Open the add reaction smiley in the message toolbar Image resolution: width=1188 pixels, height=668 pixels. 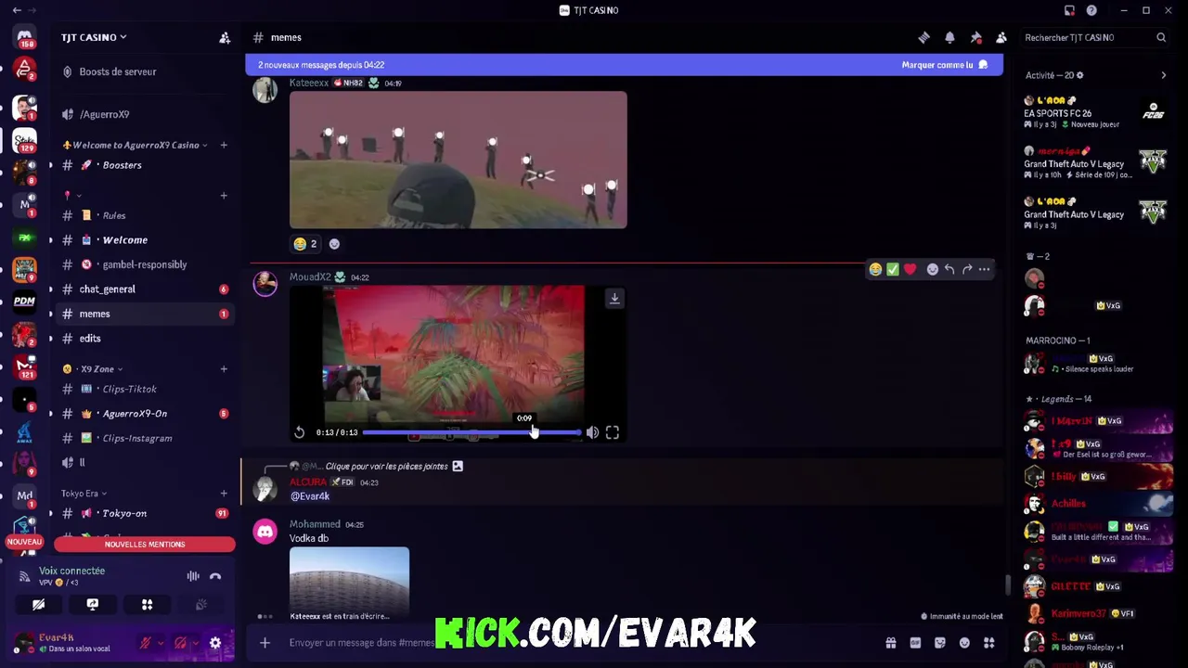click(932, 269)
